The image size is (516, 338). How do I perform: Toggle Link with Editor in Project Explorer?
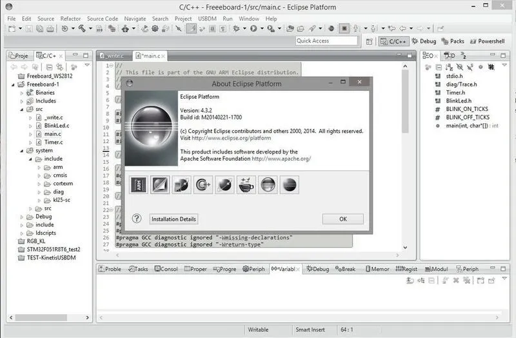pyautogui.click(x=59, y=67)
